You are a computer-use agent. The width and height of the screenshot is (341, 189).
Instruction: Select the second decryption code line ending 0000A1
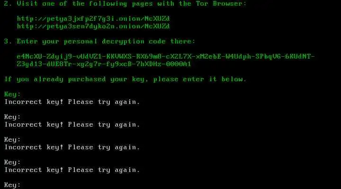(104, 64)
